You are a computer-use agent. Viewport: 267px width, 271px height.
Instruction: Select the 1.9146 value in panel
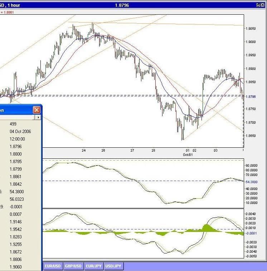16,222
